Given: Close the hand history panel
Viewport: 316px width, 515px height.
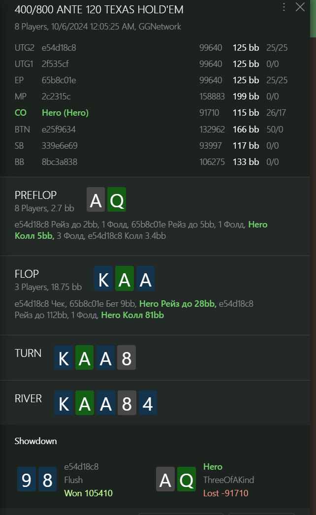Looking at the screenshot, I should [300, 7].
